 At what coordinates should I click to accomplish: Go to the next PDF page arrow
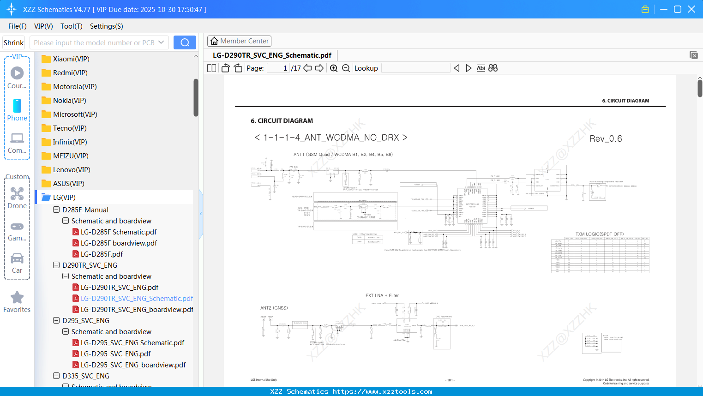[x=318, y=68]
